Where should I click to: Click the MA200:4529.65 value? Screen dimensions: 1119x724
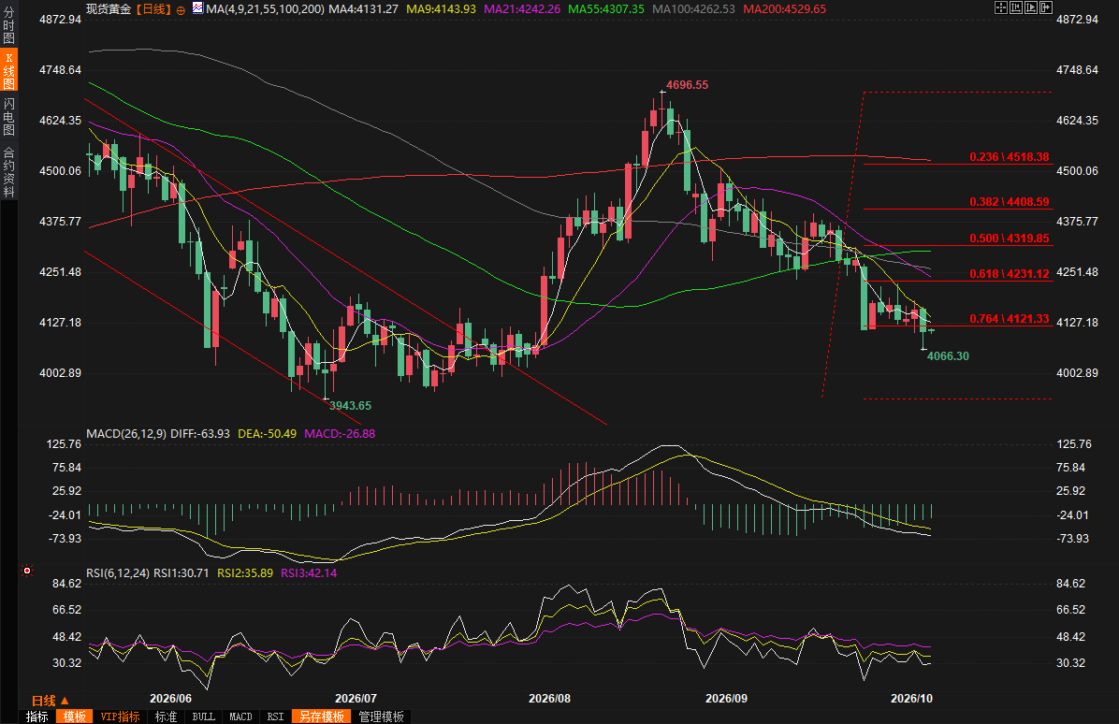[784, 8]
